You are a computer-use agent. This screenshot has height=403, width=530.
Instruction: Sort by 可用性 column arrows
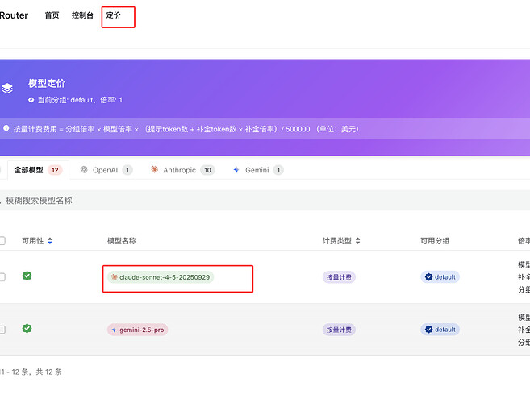[x=50, y=241]
